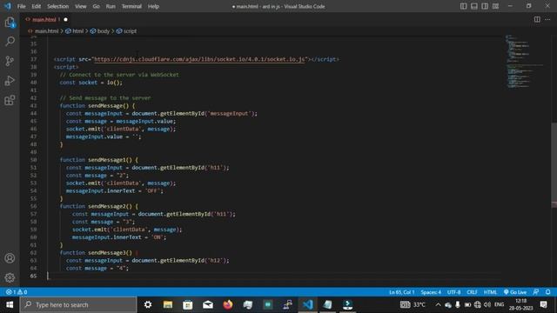This screenshot has width=557, height=313.
Task: Open Mail app from the taskbar
Action: (208, 304)
